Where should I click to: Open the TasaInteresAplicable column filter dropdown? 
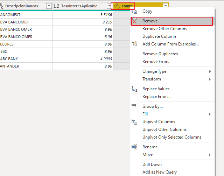click(109, 6)
